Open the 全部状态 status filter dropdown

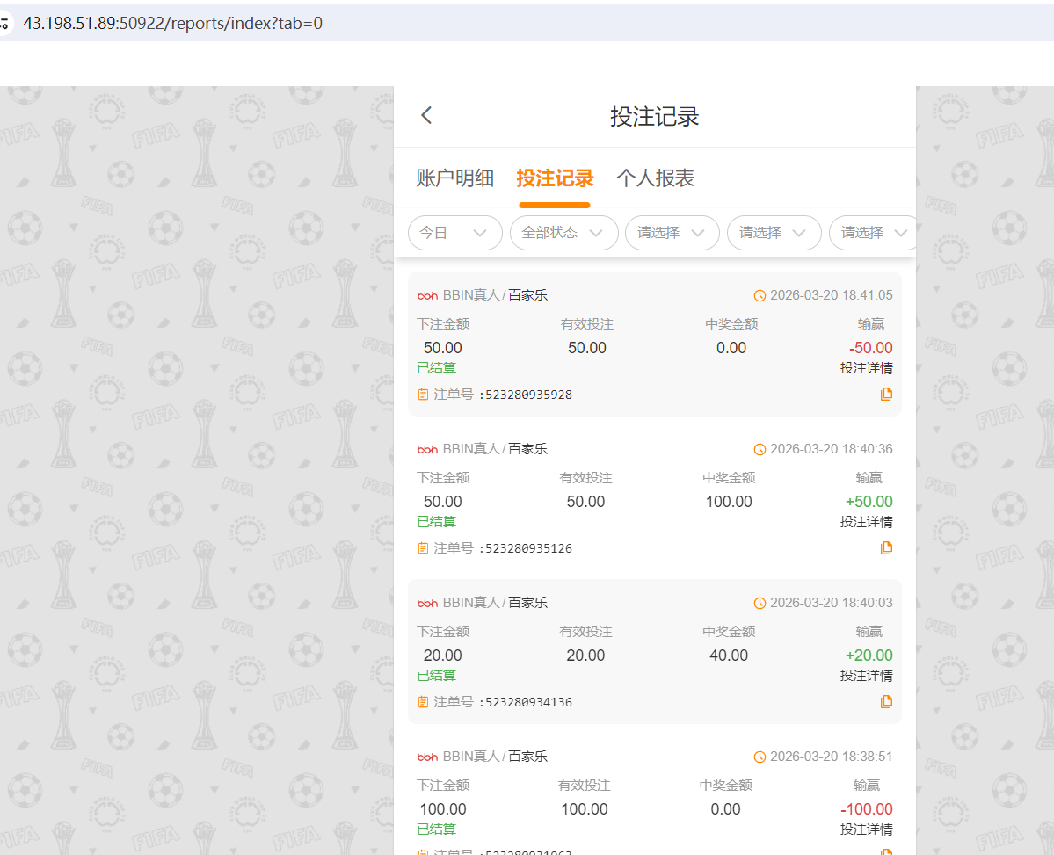(x=563, y=233)
